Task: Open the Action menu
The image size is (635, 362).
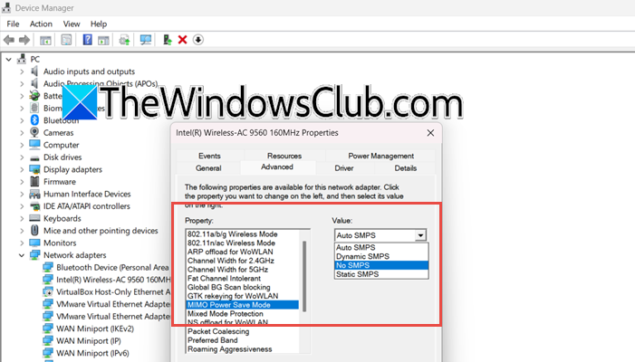Action: coord(41,24)
